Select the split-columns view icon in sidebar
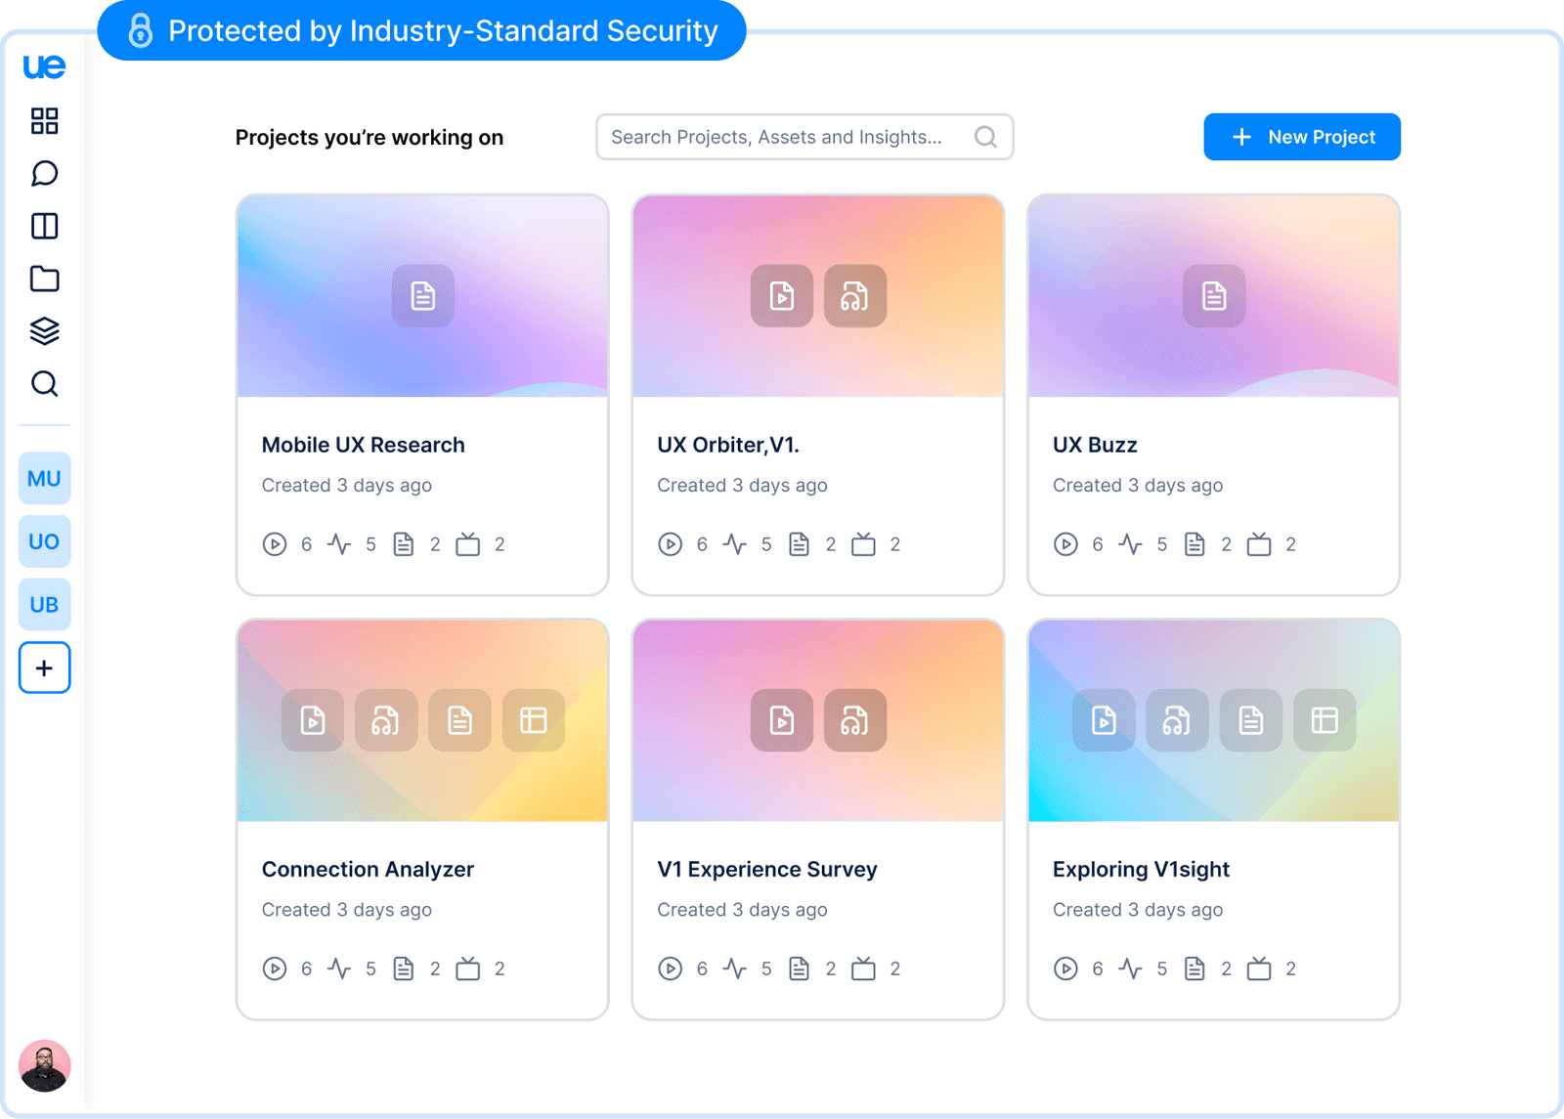This screenshot has width=1564, height=1119. [44, 226]
